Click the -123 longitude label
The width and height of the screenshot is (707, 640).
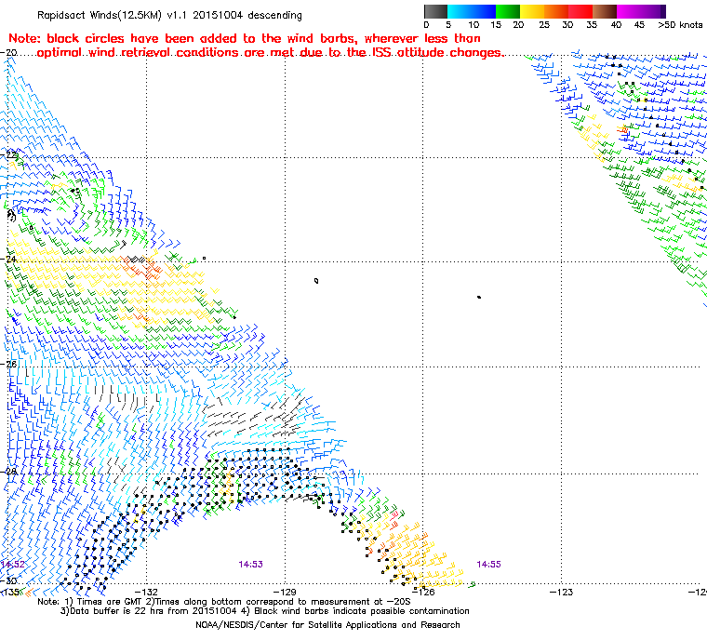pyautogui.click(x=561, y=592)
